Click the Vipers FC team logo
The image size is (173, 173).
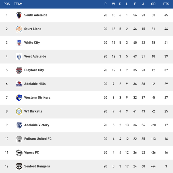coord(19,153)
